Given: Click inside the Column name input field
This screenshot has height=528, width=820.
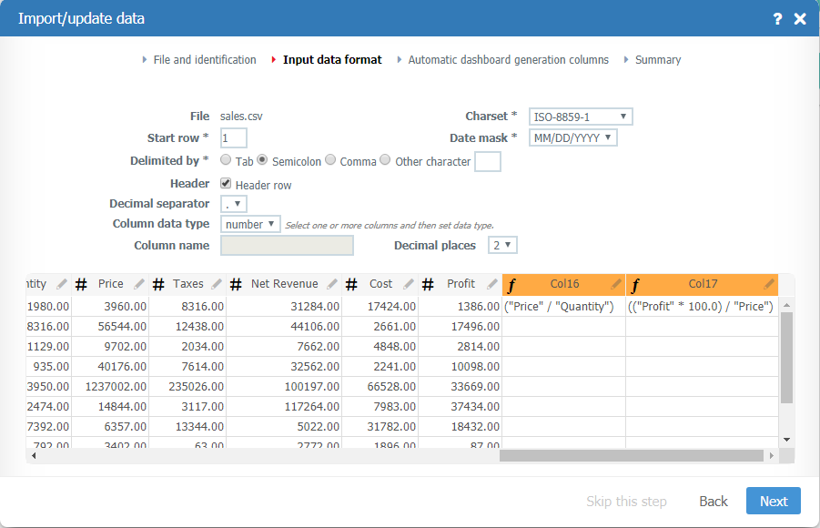Looking at the screenshot, I should (x=286, y=245).
